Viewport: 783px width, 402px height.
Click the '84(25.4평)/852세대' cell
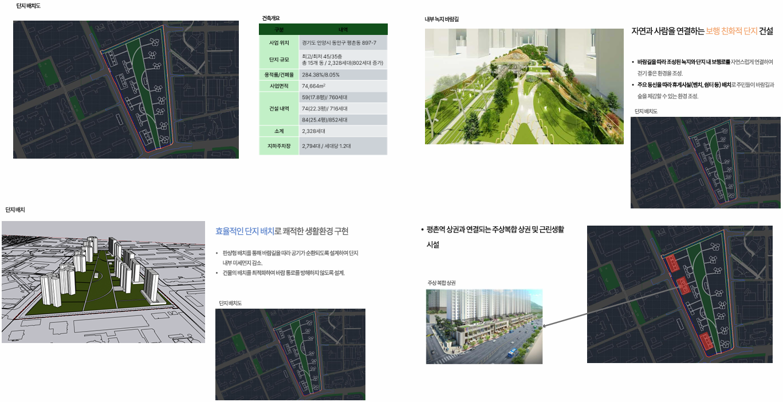[x=343, y=120]
